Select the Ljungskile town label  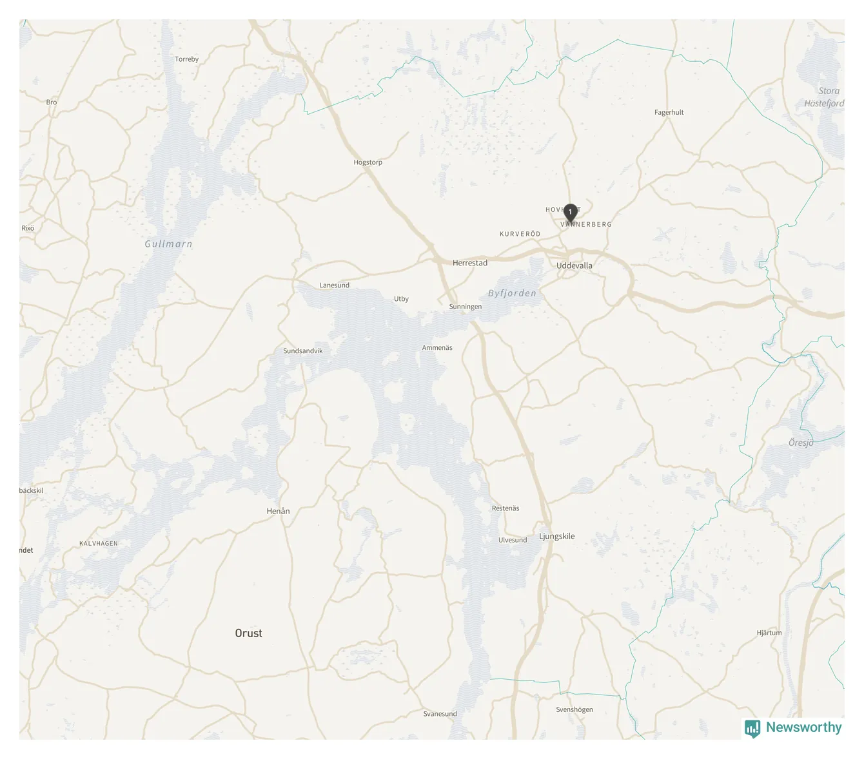pyautogui.click(x=556, y=536)
